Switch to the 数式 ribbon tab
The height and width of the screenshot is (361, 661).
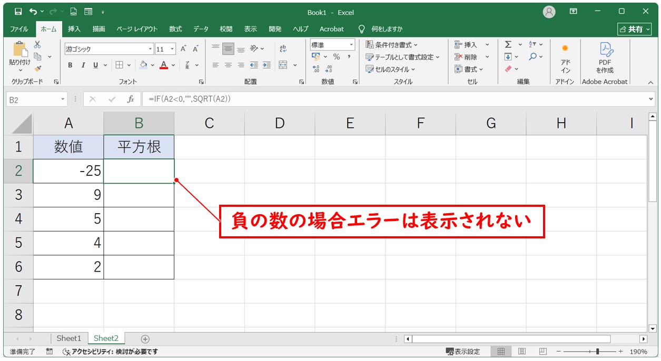click(175, 29)
